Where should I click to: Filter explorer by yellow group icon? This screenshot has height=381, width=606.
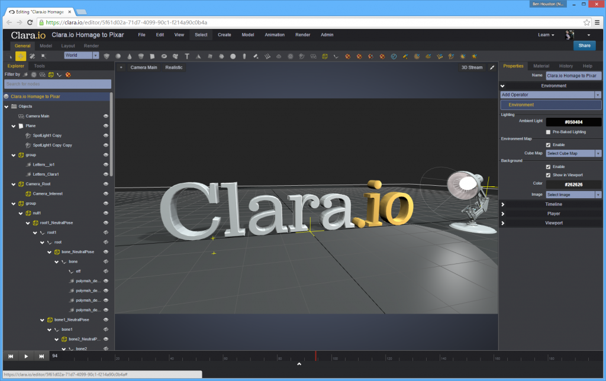click(x=51, y=75)
